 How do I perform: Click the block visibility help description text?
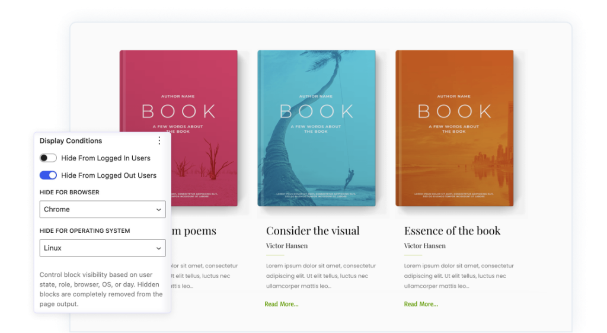pos(101,289)
